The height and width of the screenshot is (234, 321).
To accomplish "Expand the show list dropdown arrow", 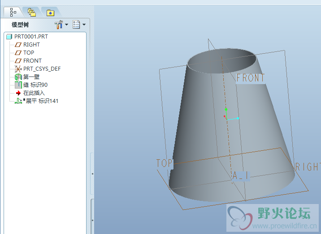I will [x=84, y=25].
